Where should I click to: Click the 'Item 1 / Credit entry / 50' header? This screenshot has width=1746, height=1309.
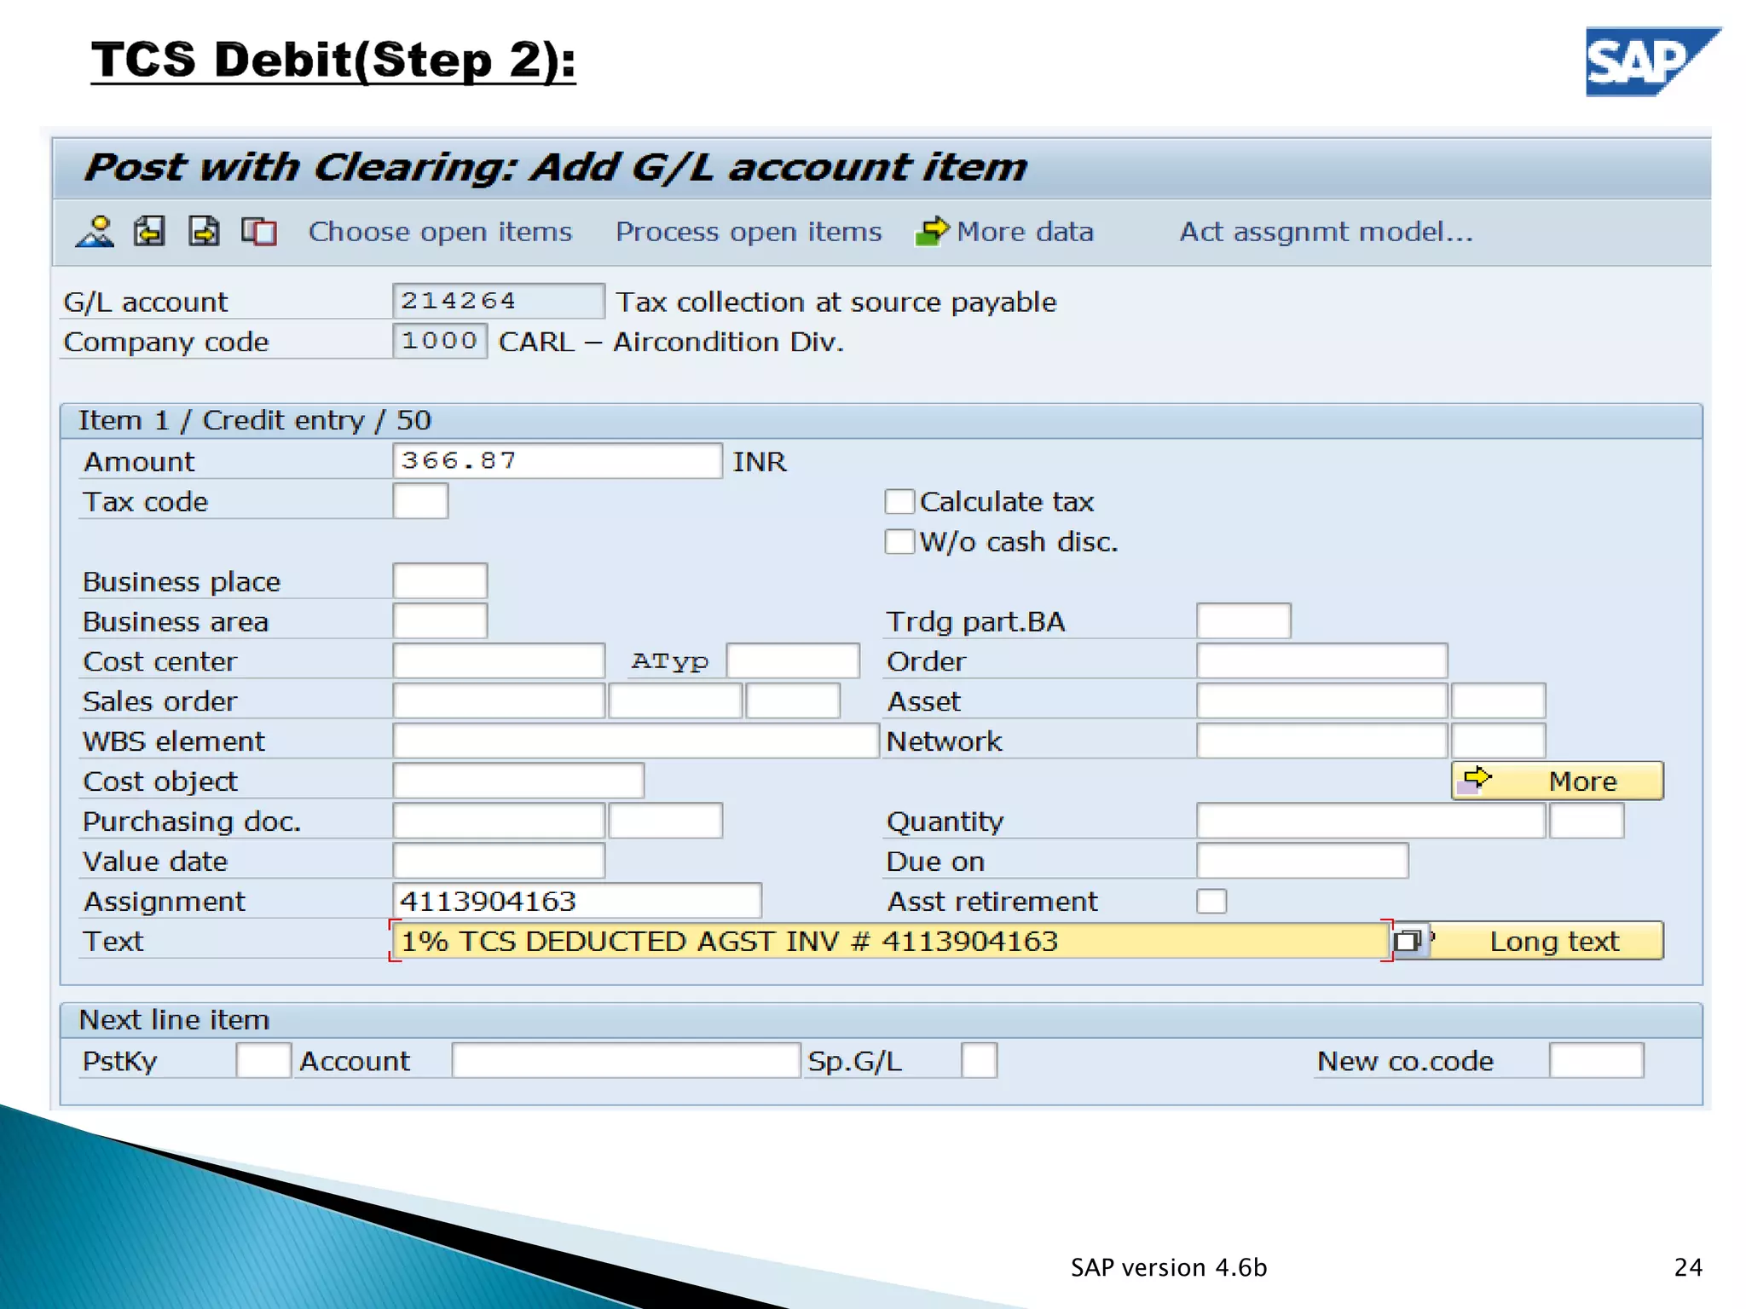255,420
